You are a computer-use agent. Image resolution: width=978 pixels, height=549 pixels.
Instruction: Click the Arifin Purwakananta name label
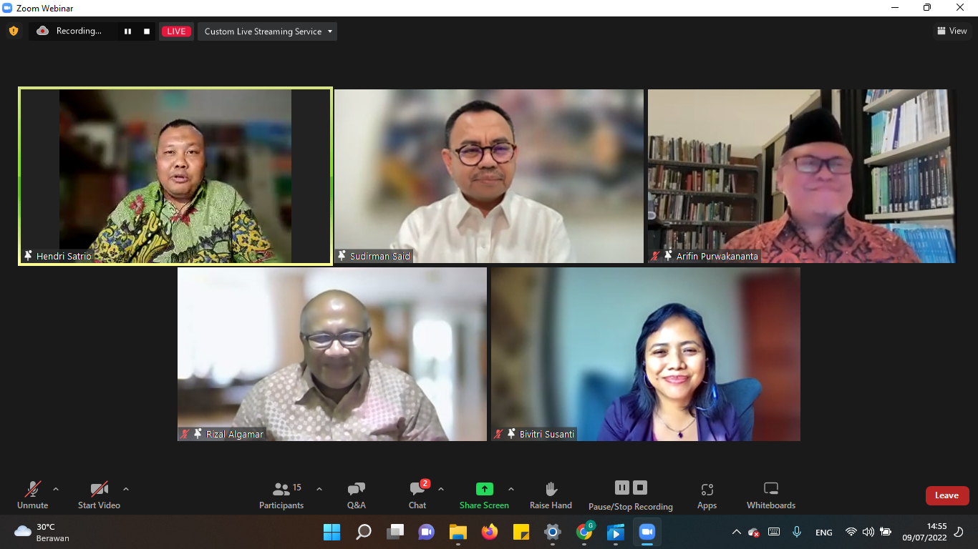(x=717, y=256)
